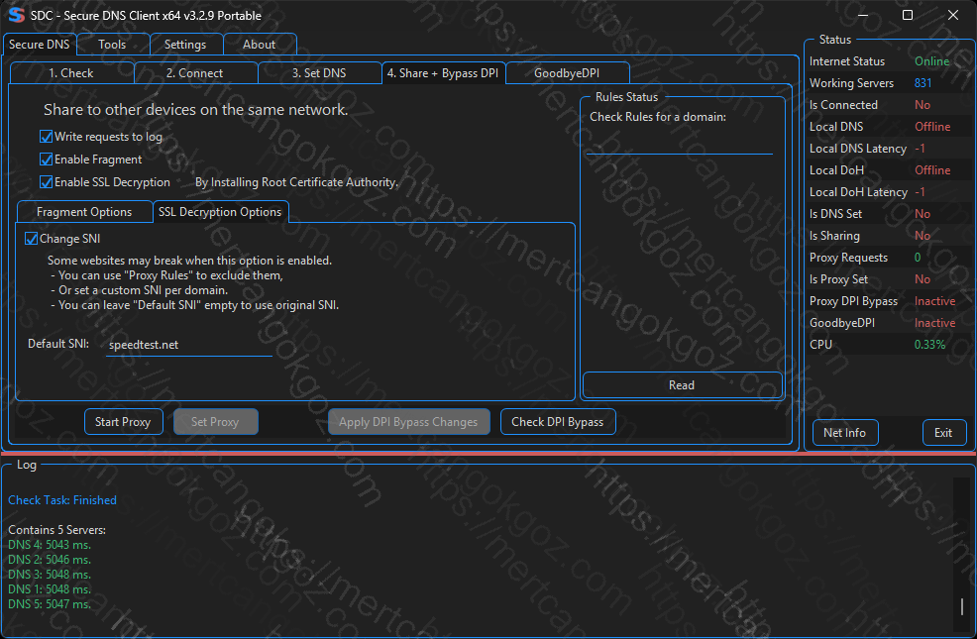Screen dimensions: 977x639
Task: Click the Default SNI input field
Action: tap(188, 345)
